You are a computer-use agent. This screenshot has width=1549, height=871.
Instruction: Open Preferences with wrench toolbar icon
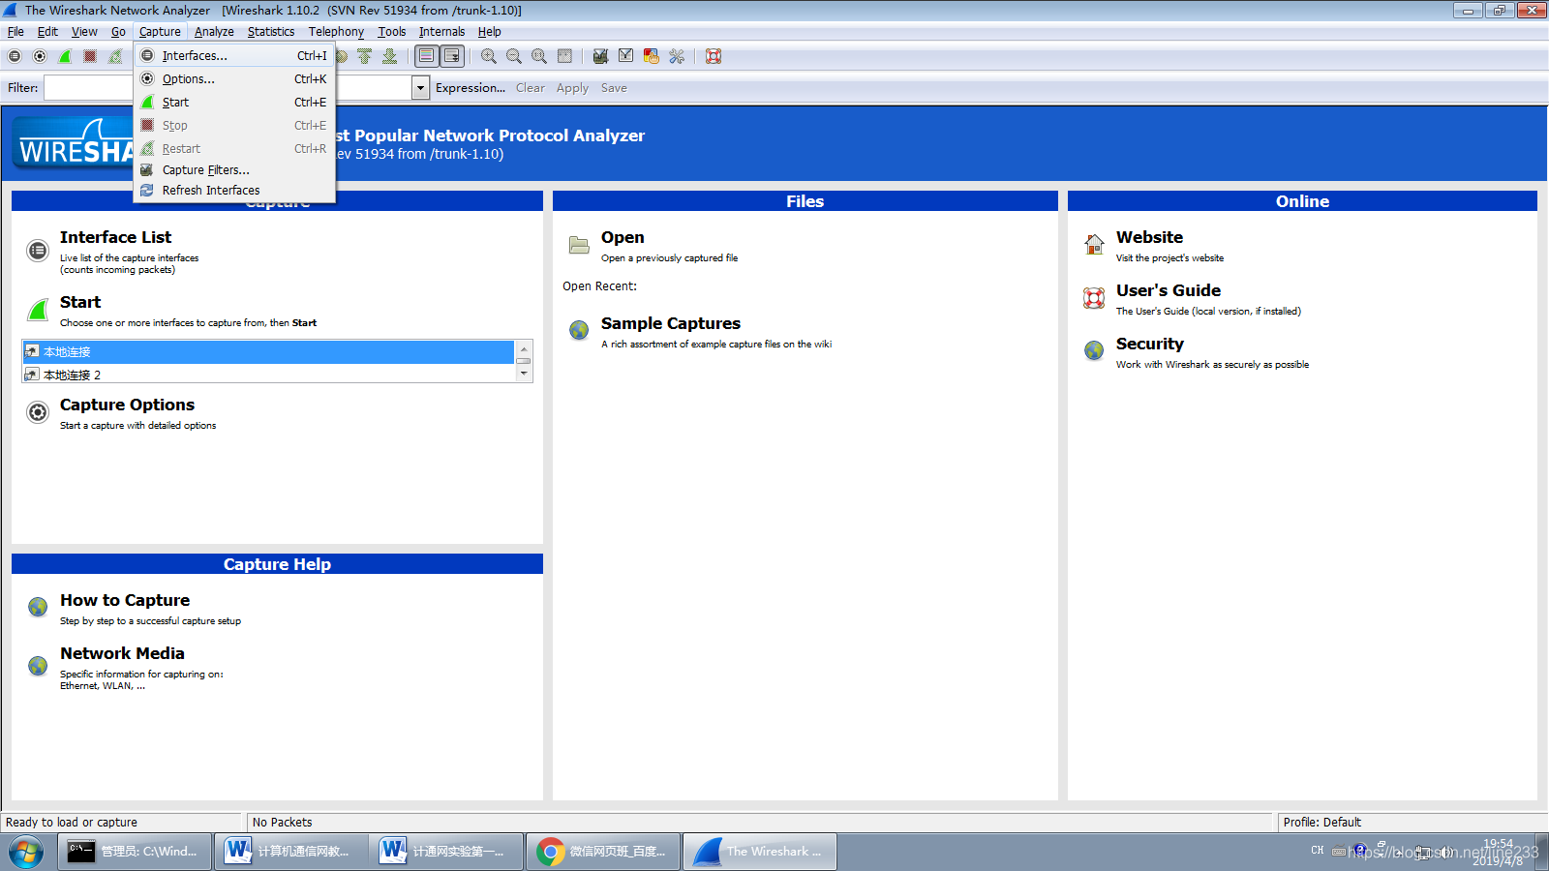677,56
